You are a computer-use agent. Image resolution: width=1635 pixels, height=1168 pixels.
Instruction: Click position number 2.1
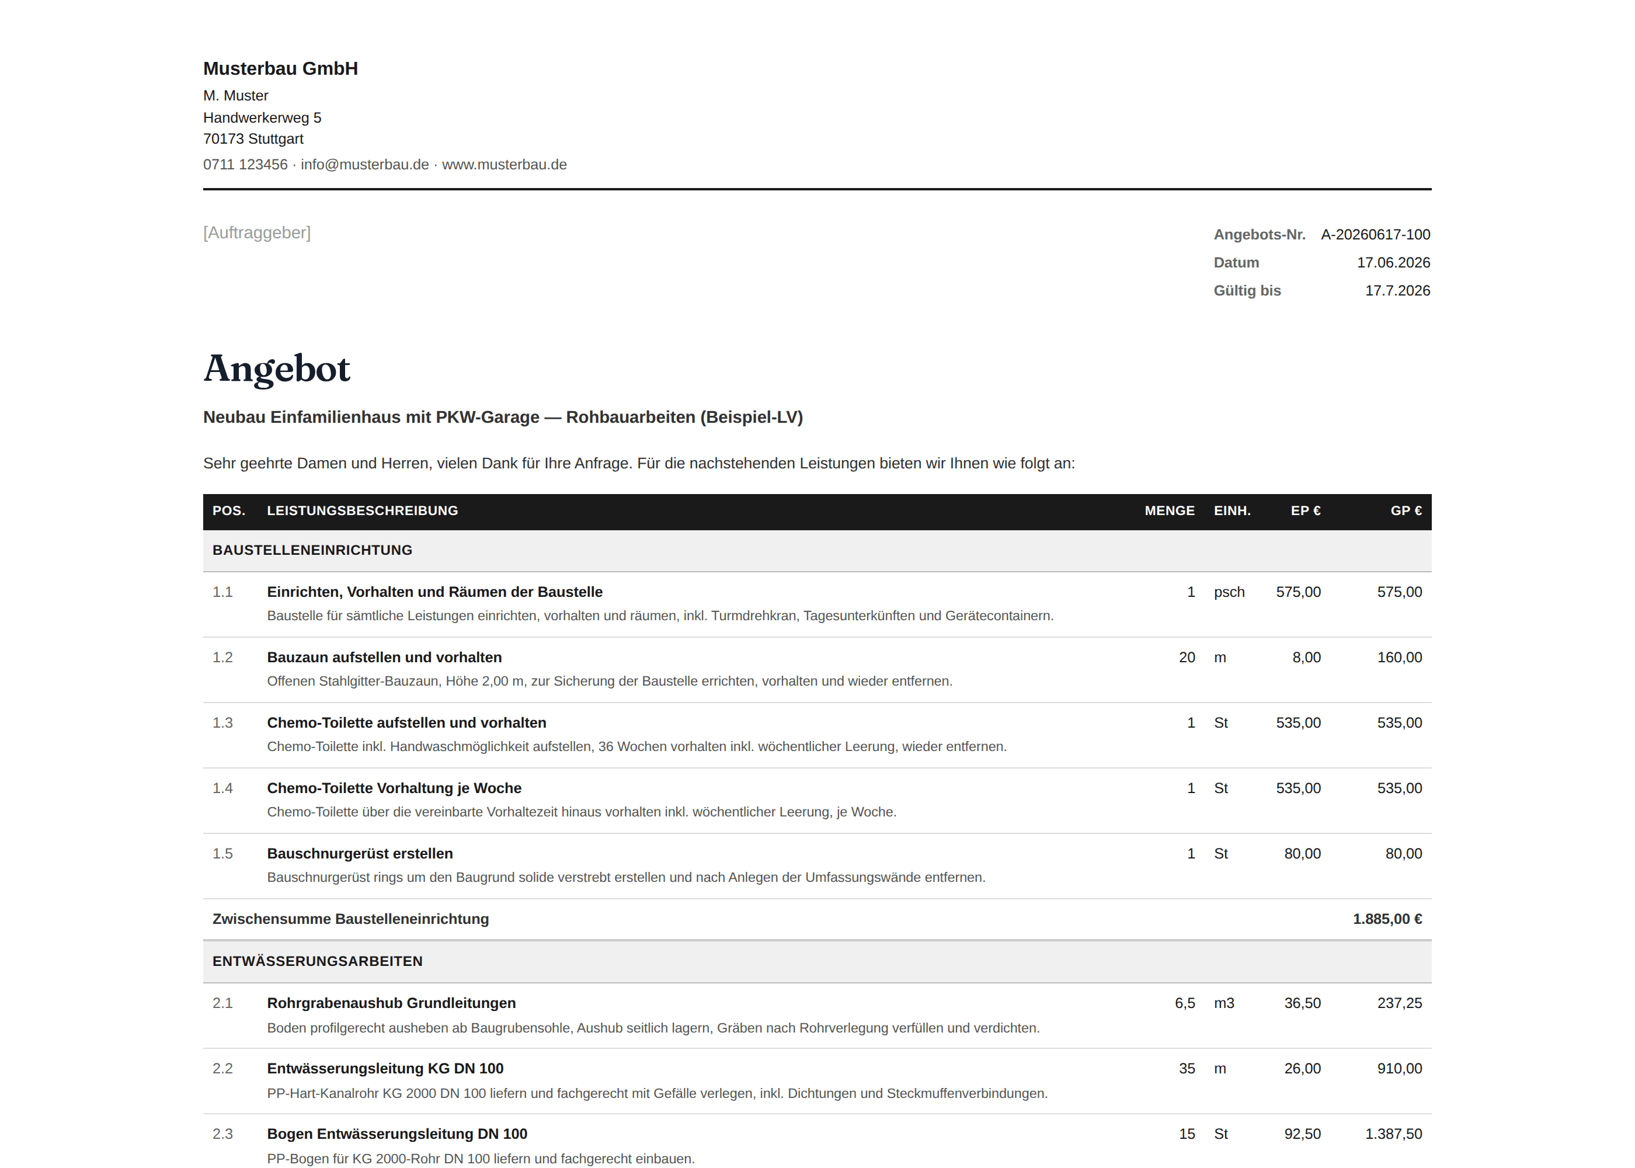coord(222,1003)
